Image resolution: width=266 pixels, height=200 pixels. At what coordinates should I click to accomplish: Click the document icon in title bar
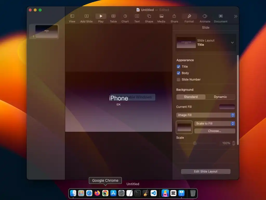[x=138, y=10]
